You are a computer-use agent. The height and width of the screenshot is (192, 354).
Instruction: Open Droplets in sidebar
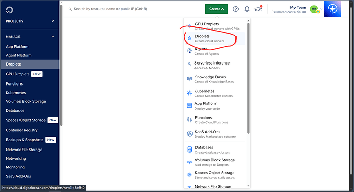tap(30, 64)
